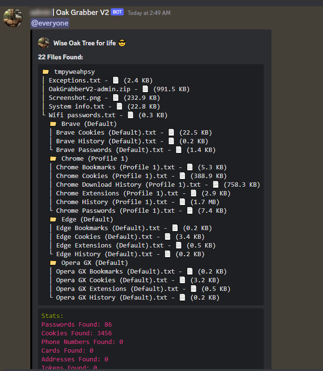Image resolution: width=323 pixels, height=371 pixels.
Task: Click the file icon beside Chrome Bookmarks
Action: (x=190, y=167)
